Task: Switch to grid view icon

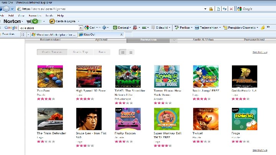Action: pyautogui.click(x=123, y=52)
